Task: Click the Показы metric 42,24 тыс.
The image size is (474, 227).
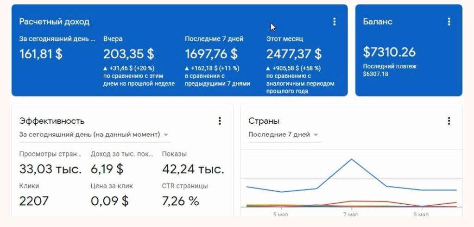Action: tap(193, 170)
